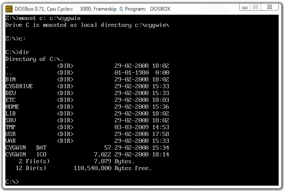284x191 pixels.
Task: Close the DOSBox window
Action: 270,7
